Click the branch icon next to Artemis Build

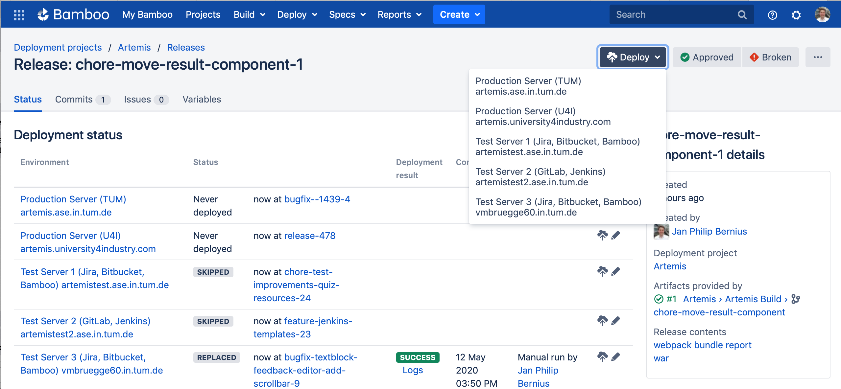[796, 299]
